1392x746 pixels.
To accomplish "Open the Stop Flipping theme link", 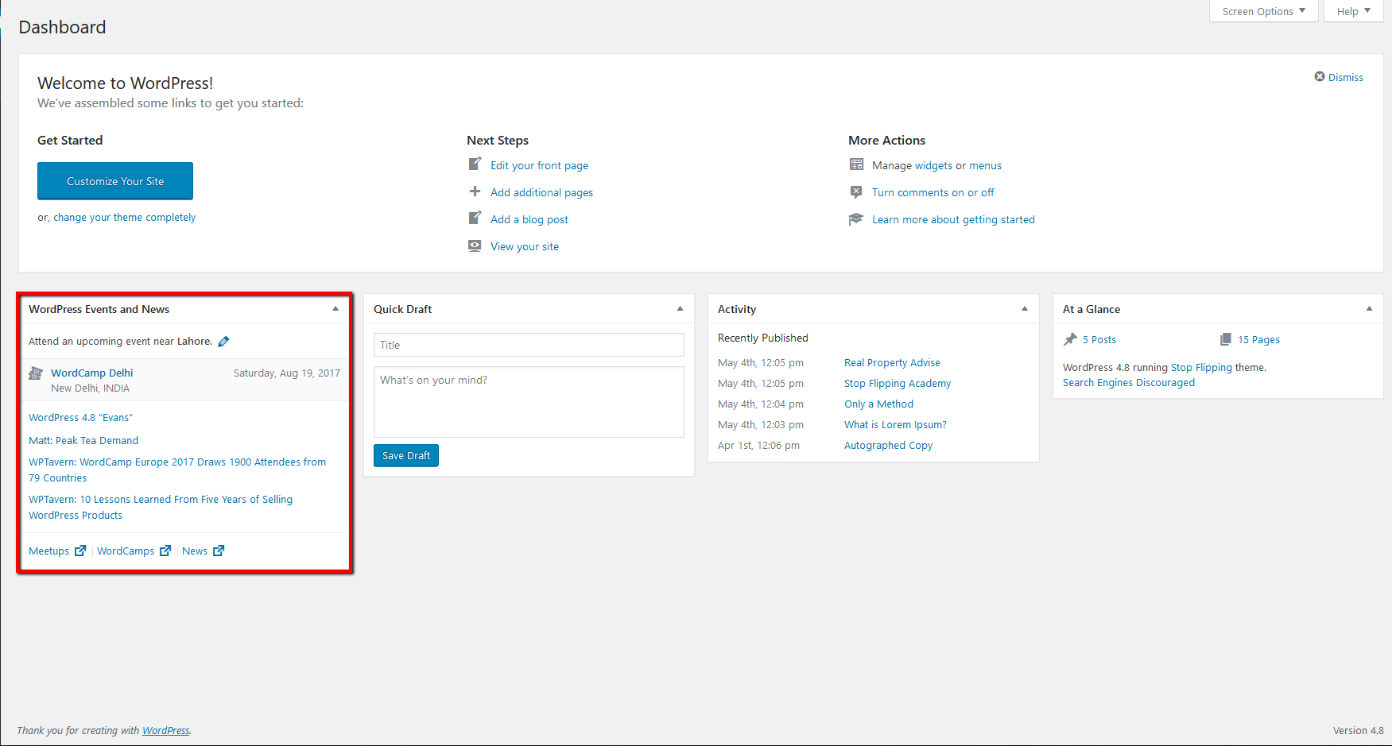I will (x=1201, y=367).
